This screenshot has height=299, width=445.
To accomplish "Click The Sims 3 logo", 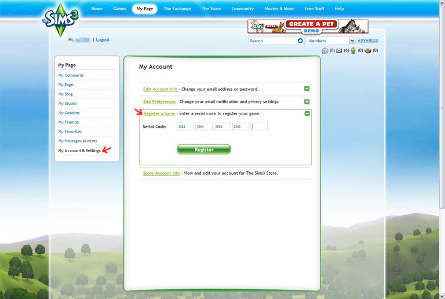I will (x=60, y=20).
